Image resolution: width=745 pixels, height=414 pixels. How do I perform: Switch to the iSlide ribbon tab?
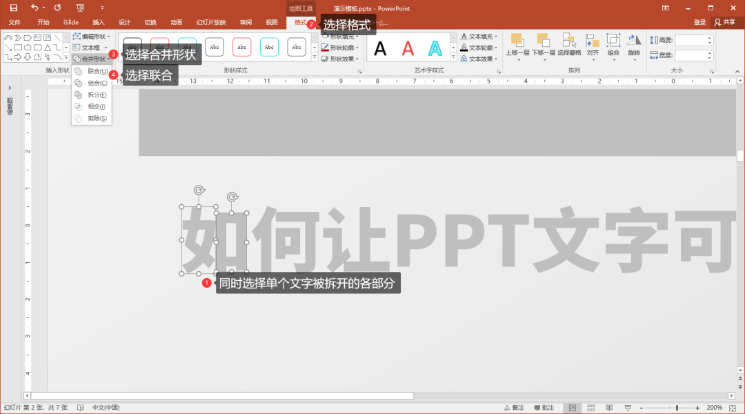[x=71, y=22]
